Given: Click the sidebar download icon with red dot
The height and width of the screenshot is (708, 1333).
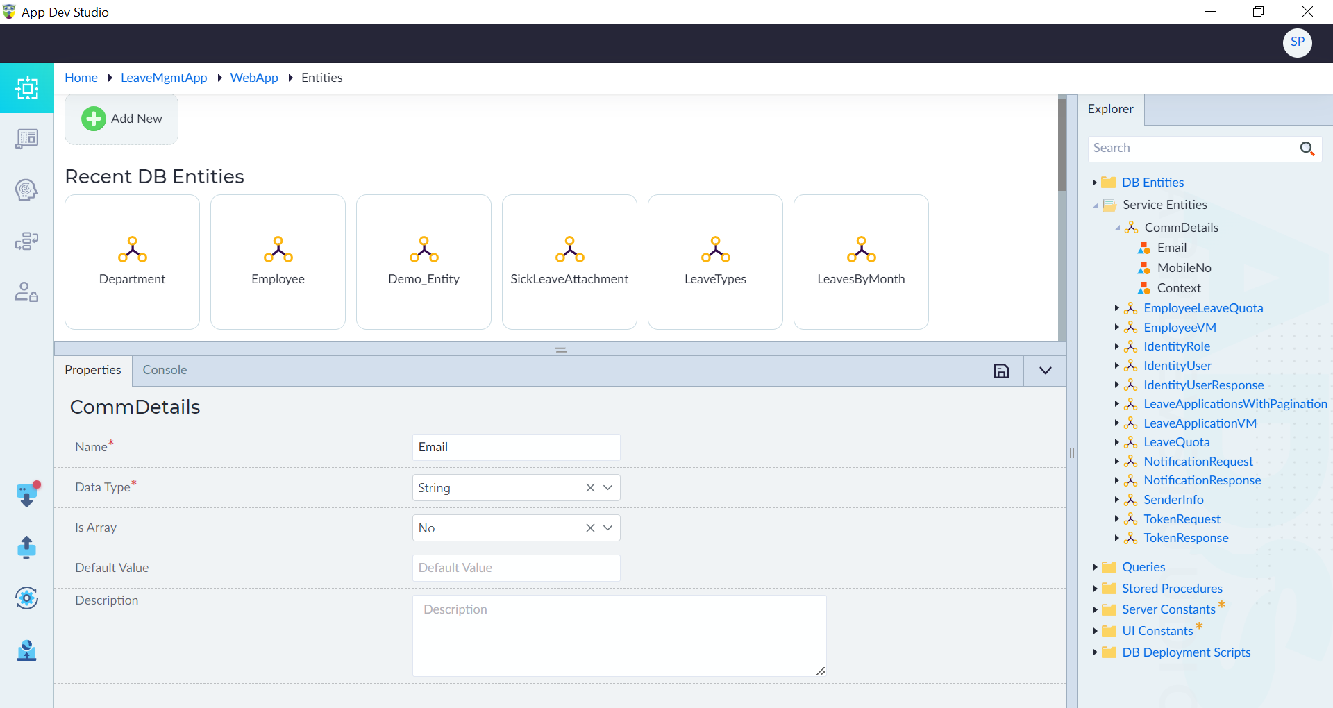Looking at the screenshot, I should point(27,494).
